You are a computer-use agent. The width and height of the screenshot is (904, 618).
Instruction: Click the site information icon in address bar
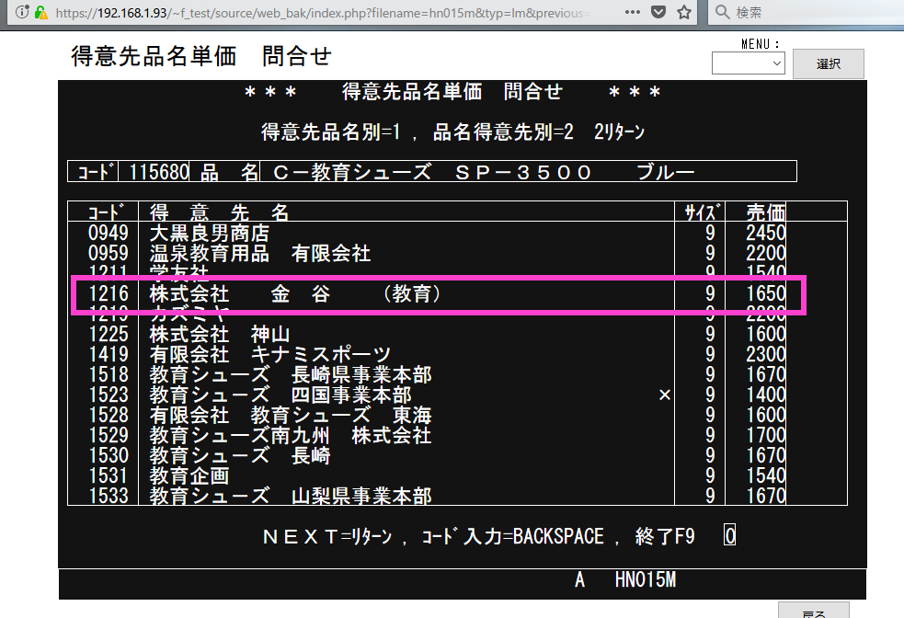coord(22,13)
